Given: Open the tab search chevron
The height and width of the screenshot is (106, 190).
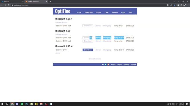Looking at the screenshot, I should point(174,1).
